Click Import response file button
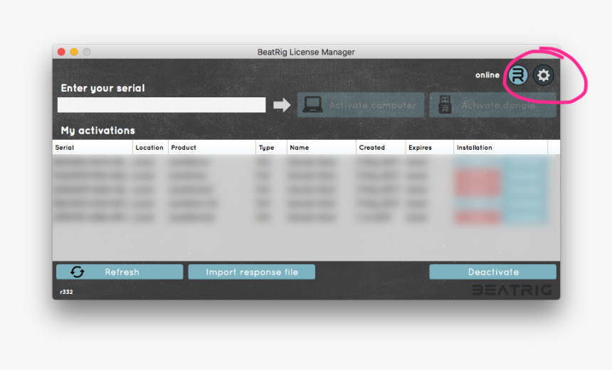Viewport: 612px width, 370px height. pyautogui.click(x=252, y=272)
